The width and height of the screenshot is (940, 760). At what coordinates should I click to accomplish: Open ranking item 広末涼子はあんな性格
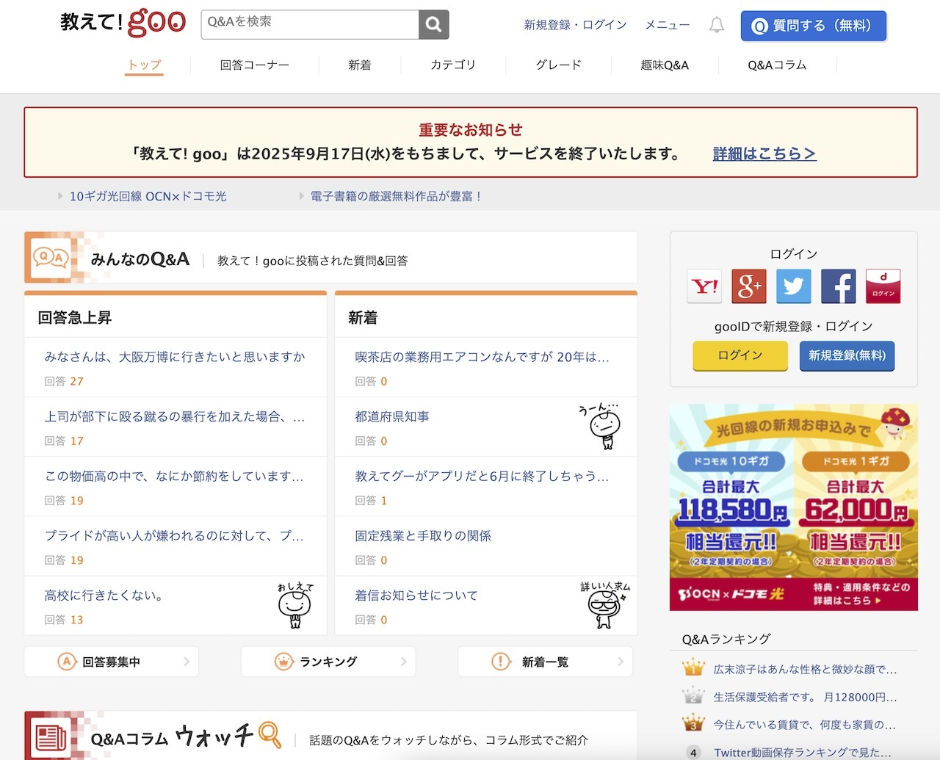point(806,669)
